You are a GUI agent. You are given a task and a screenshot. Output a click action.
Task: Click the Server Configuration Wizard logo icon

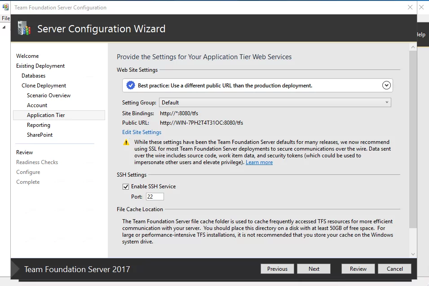24,28
